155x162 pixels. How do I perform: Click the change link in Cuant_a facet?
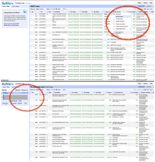(x=24, y=93)
